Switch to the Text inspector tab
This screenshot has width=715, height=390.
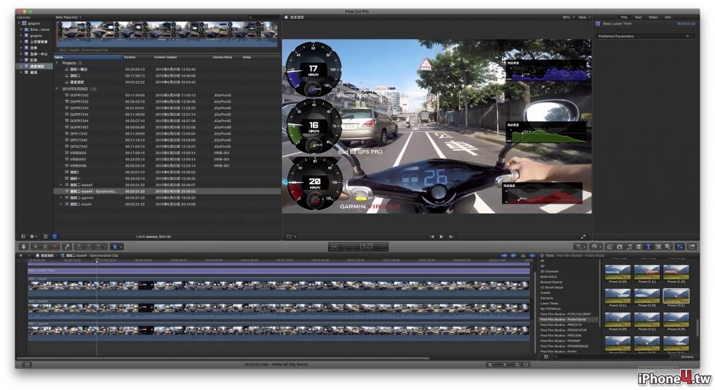point(638,17)
